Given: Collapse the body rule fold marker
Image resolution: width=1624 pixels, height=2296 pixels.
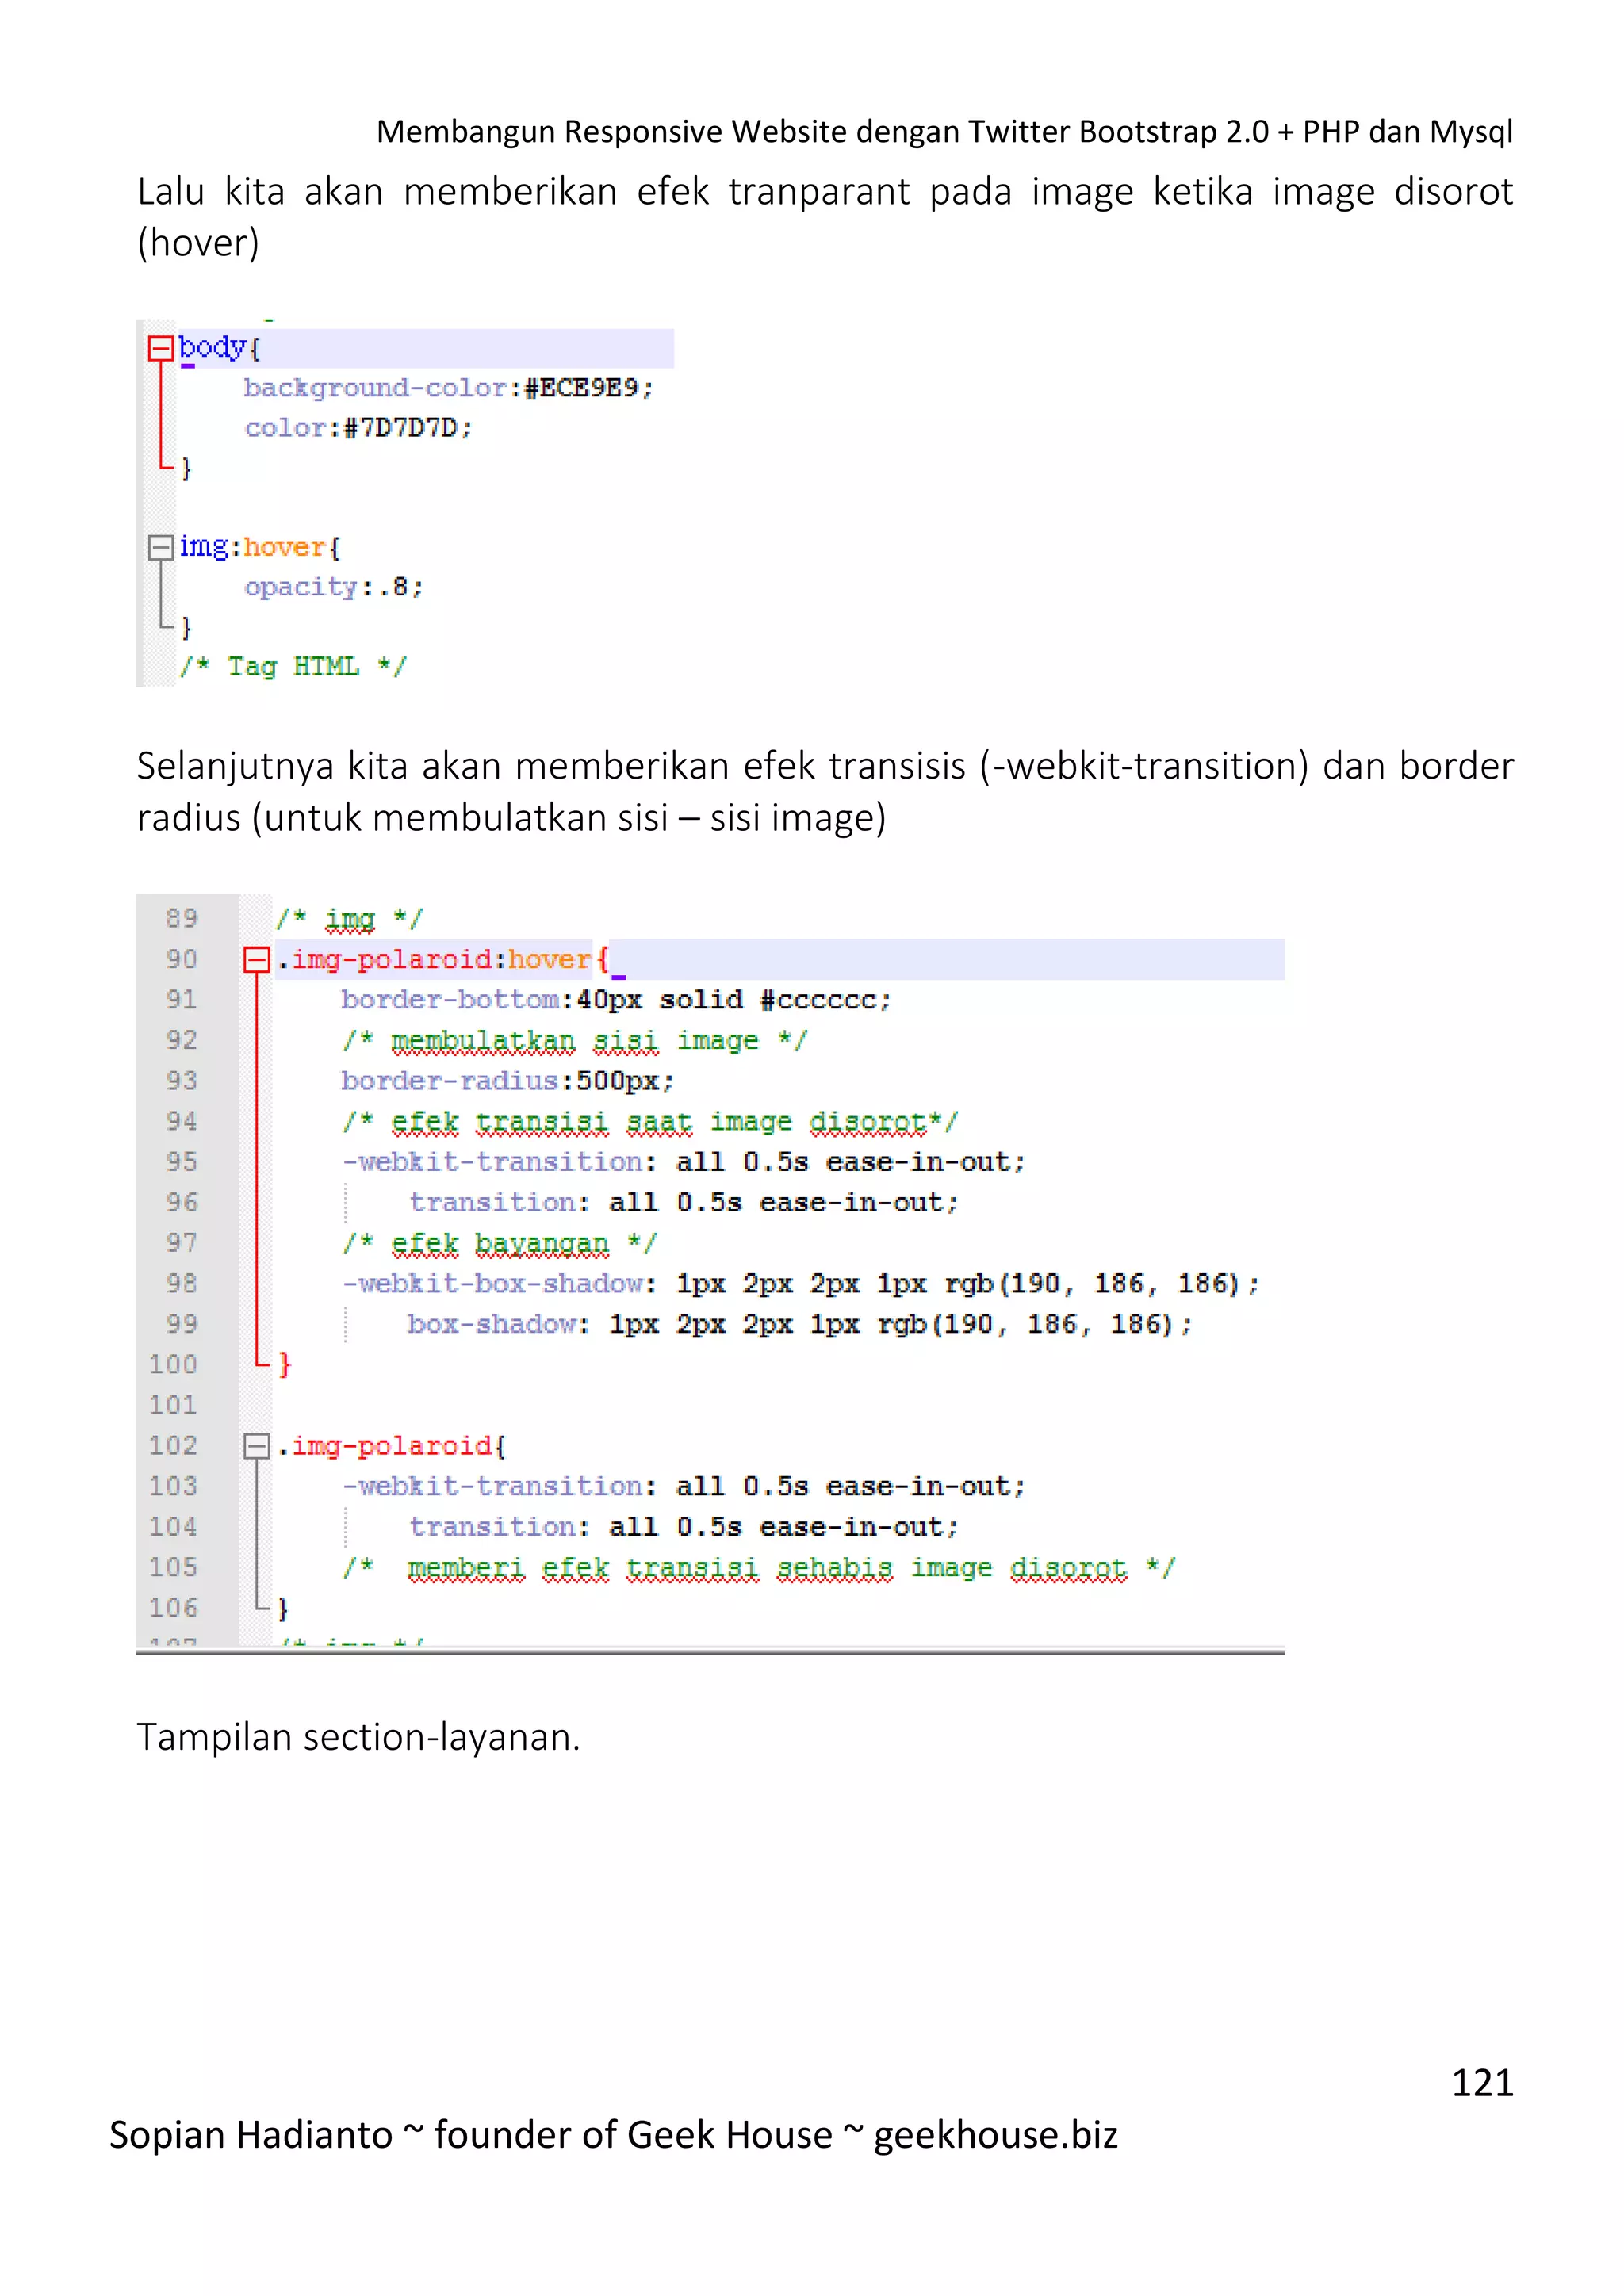Looking at the screenshot, I should 160,348.
